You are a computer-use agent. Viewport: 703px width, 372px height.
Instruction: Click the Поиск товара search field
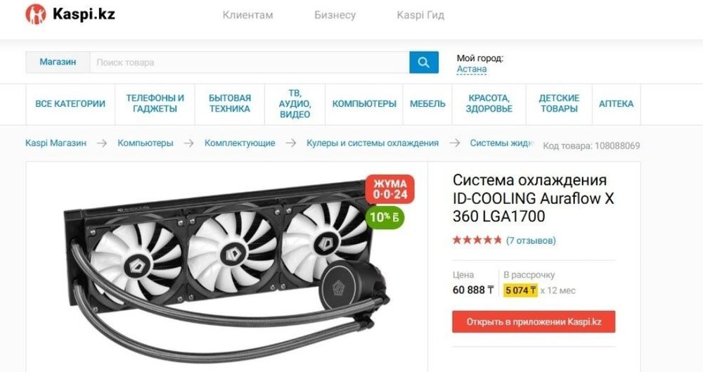[250, 63]
